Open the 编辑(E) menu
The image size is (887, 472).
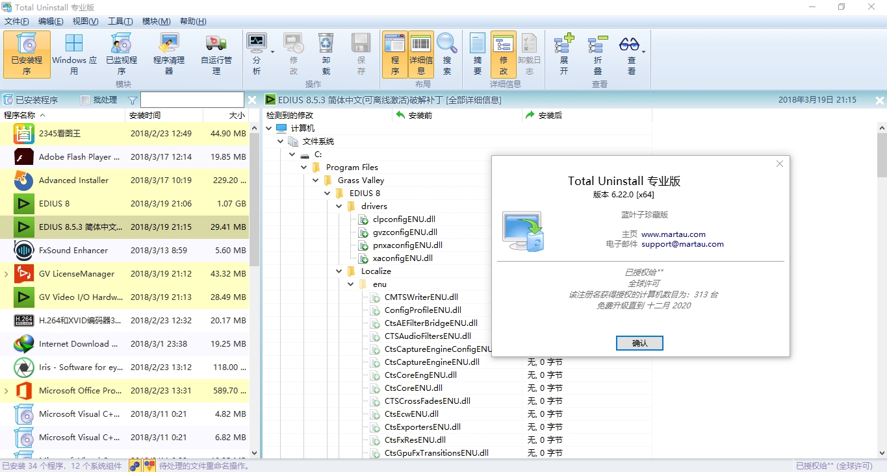51,21
